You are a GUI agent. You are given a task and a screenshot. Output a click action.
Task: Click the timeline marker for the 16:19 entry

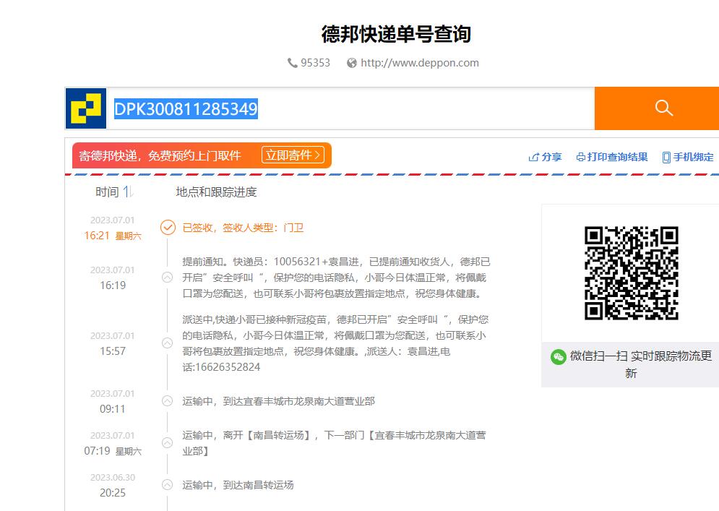(x=168, y=278)
